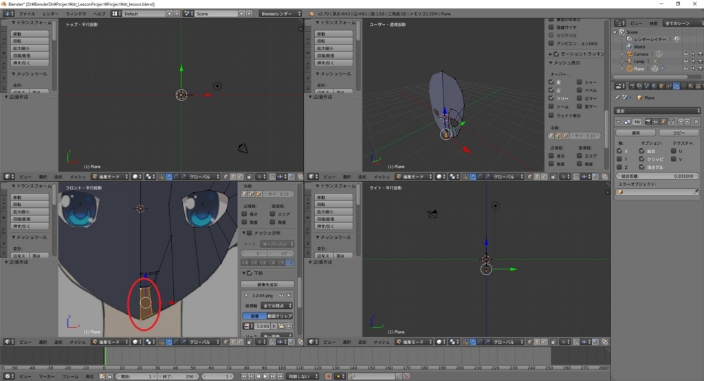The height and width of the screenshot is (381, 704).
Task: Open メッシュ menu in Front view header
Action: (x=77, y=342)
